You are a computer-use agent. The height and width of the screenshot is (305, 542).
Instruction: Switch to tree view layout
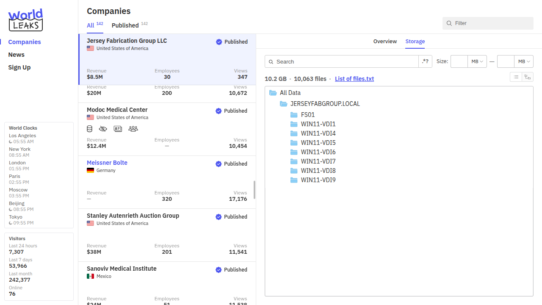point(527,77)
